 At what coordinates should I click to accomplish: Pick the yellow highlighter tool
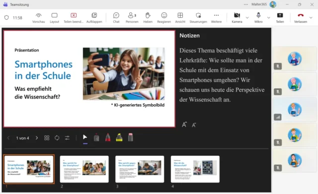(x=119, y=137)
